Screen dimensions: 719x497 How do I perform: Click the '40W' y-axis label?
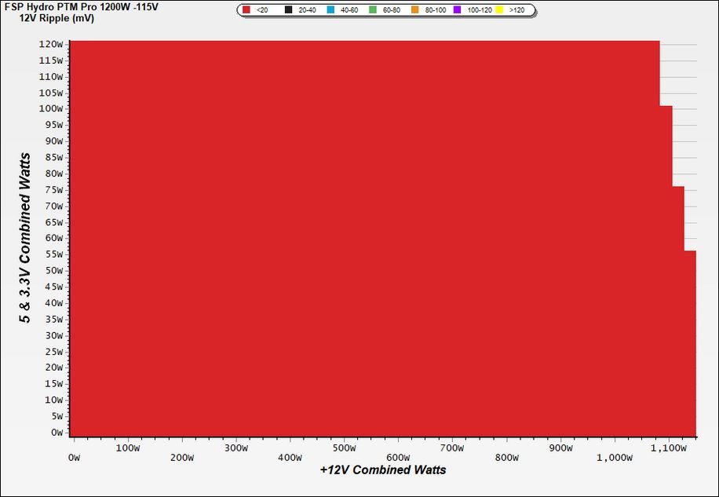[53, 303]
